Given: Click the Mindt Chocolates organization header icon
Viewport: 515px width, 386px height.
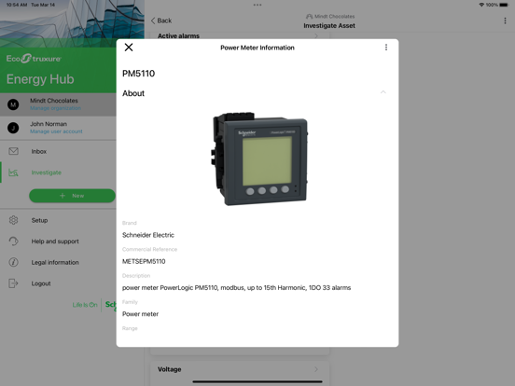Looking at the screenshot, I should pos(309,17).
